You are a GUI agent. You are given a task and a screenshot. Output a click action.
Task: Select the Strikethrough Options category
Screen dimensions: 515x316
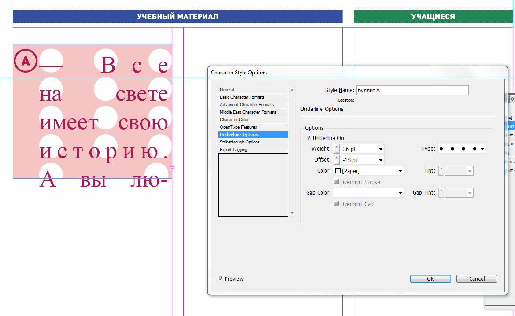(253, 142)
